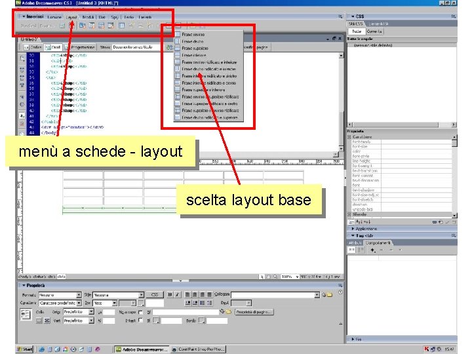472x354 pixels.
Task: Toggle italic formatting
Action: click(x=177, y=295)
